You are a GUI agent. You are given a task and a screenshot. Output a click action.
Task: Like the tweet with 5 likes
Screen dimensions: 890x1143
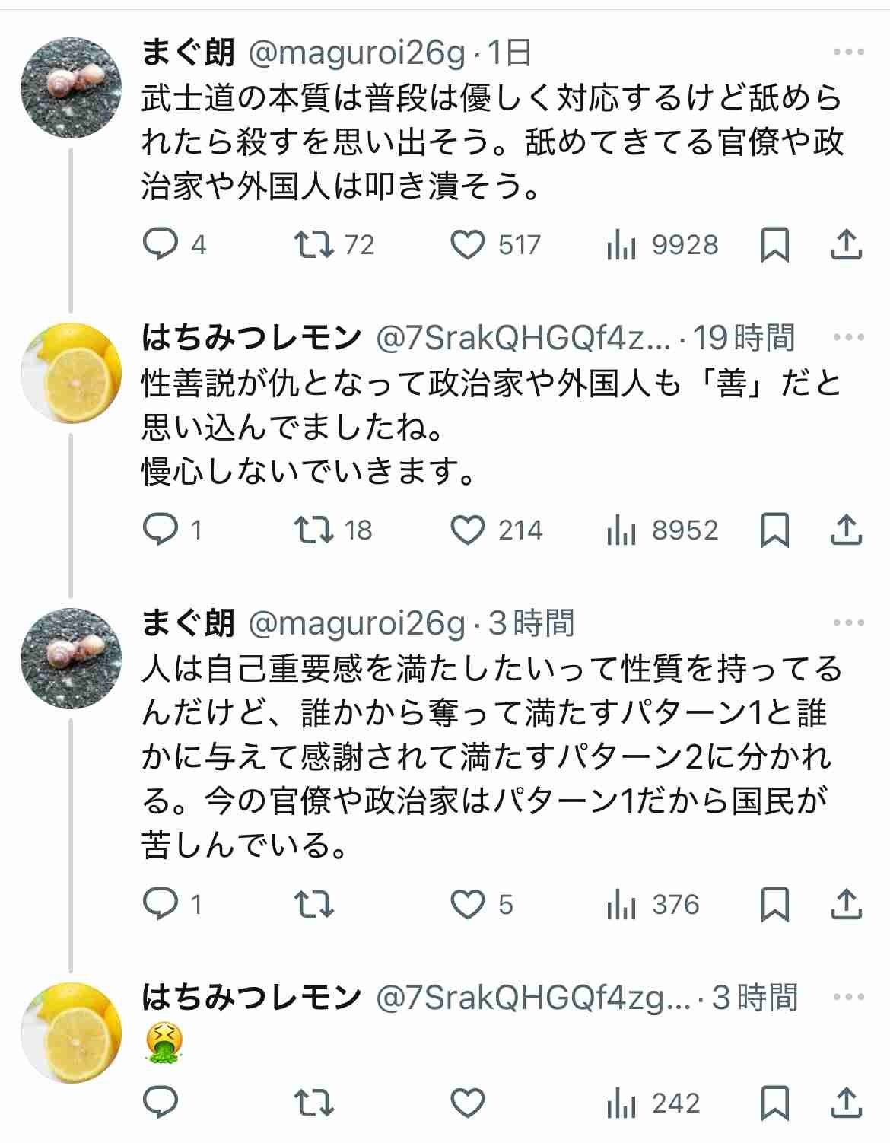[x=467, y=904]
